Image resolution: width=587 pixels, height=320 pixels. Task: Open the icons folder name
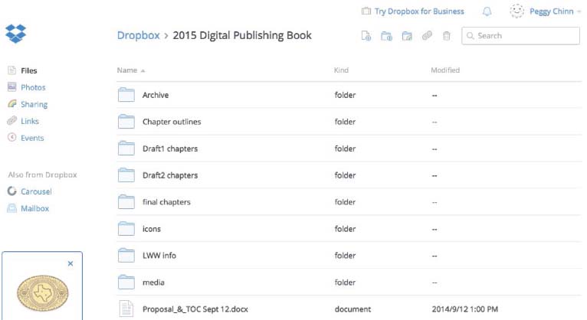click(x=151, y=229)
